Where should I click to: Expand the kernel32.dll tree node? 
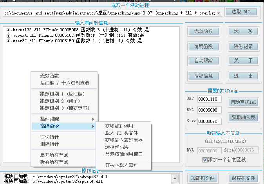pos(9,30)
